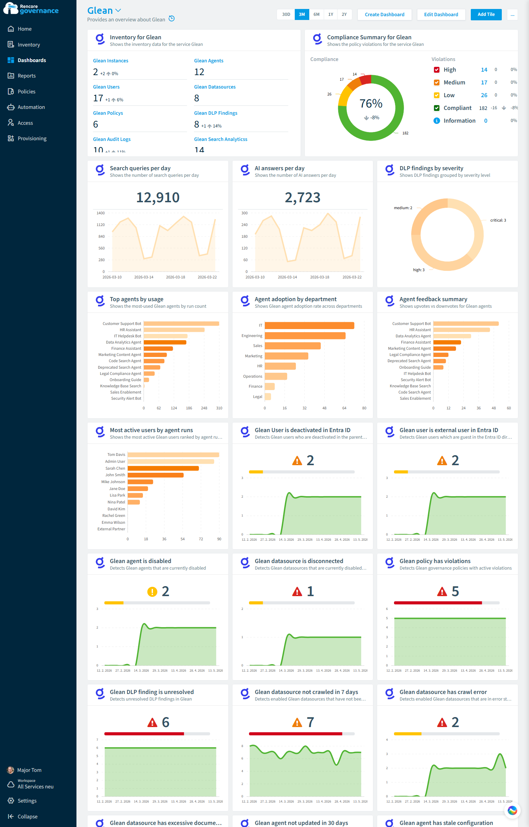Screen dimensions: 529x827
Task: Click the Information blue info icon
Action: point(437,121)
